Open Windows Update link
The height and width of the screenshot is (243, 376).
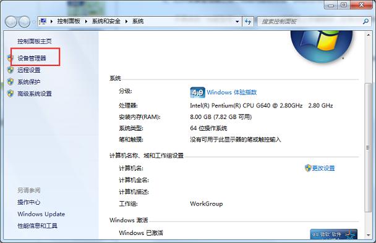41,214
